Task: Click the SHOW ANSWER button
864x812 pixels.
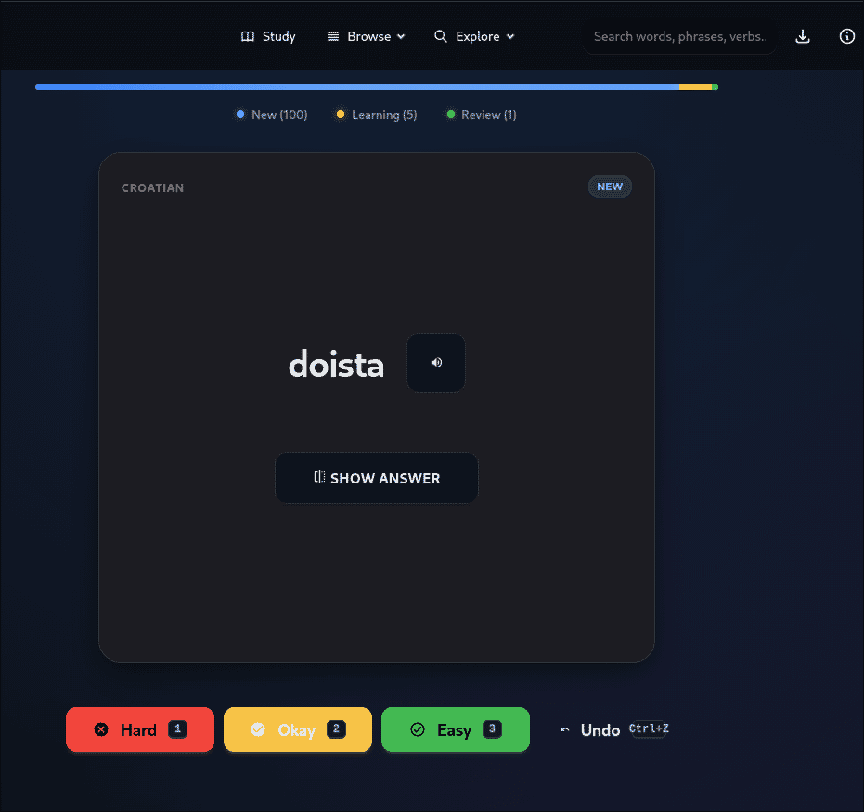Action: tap(376, 478)
